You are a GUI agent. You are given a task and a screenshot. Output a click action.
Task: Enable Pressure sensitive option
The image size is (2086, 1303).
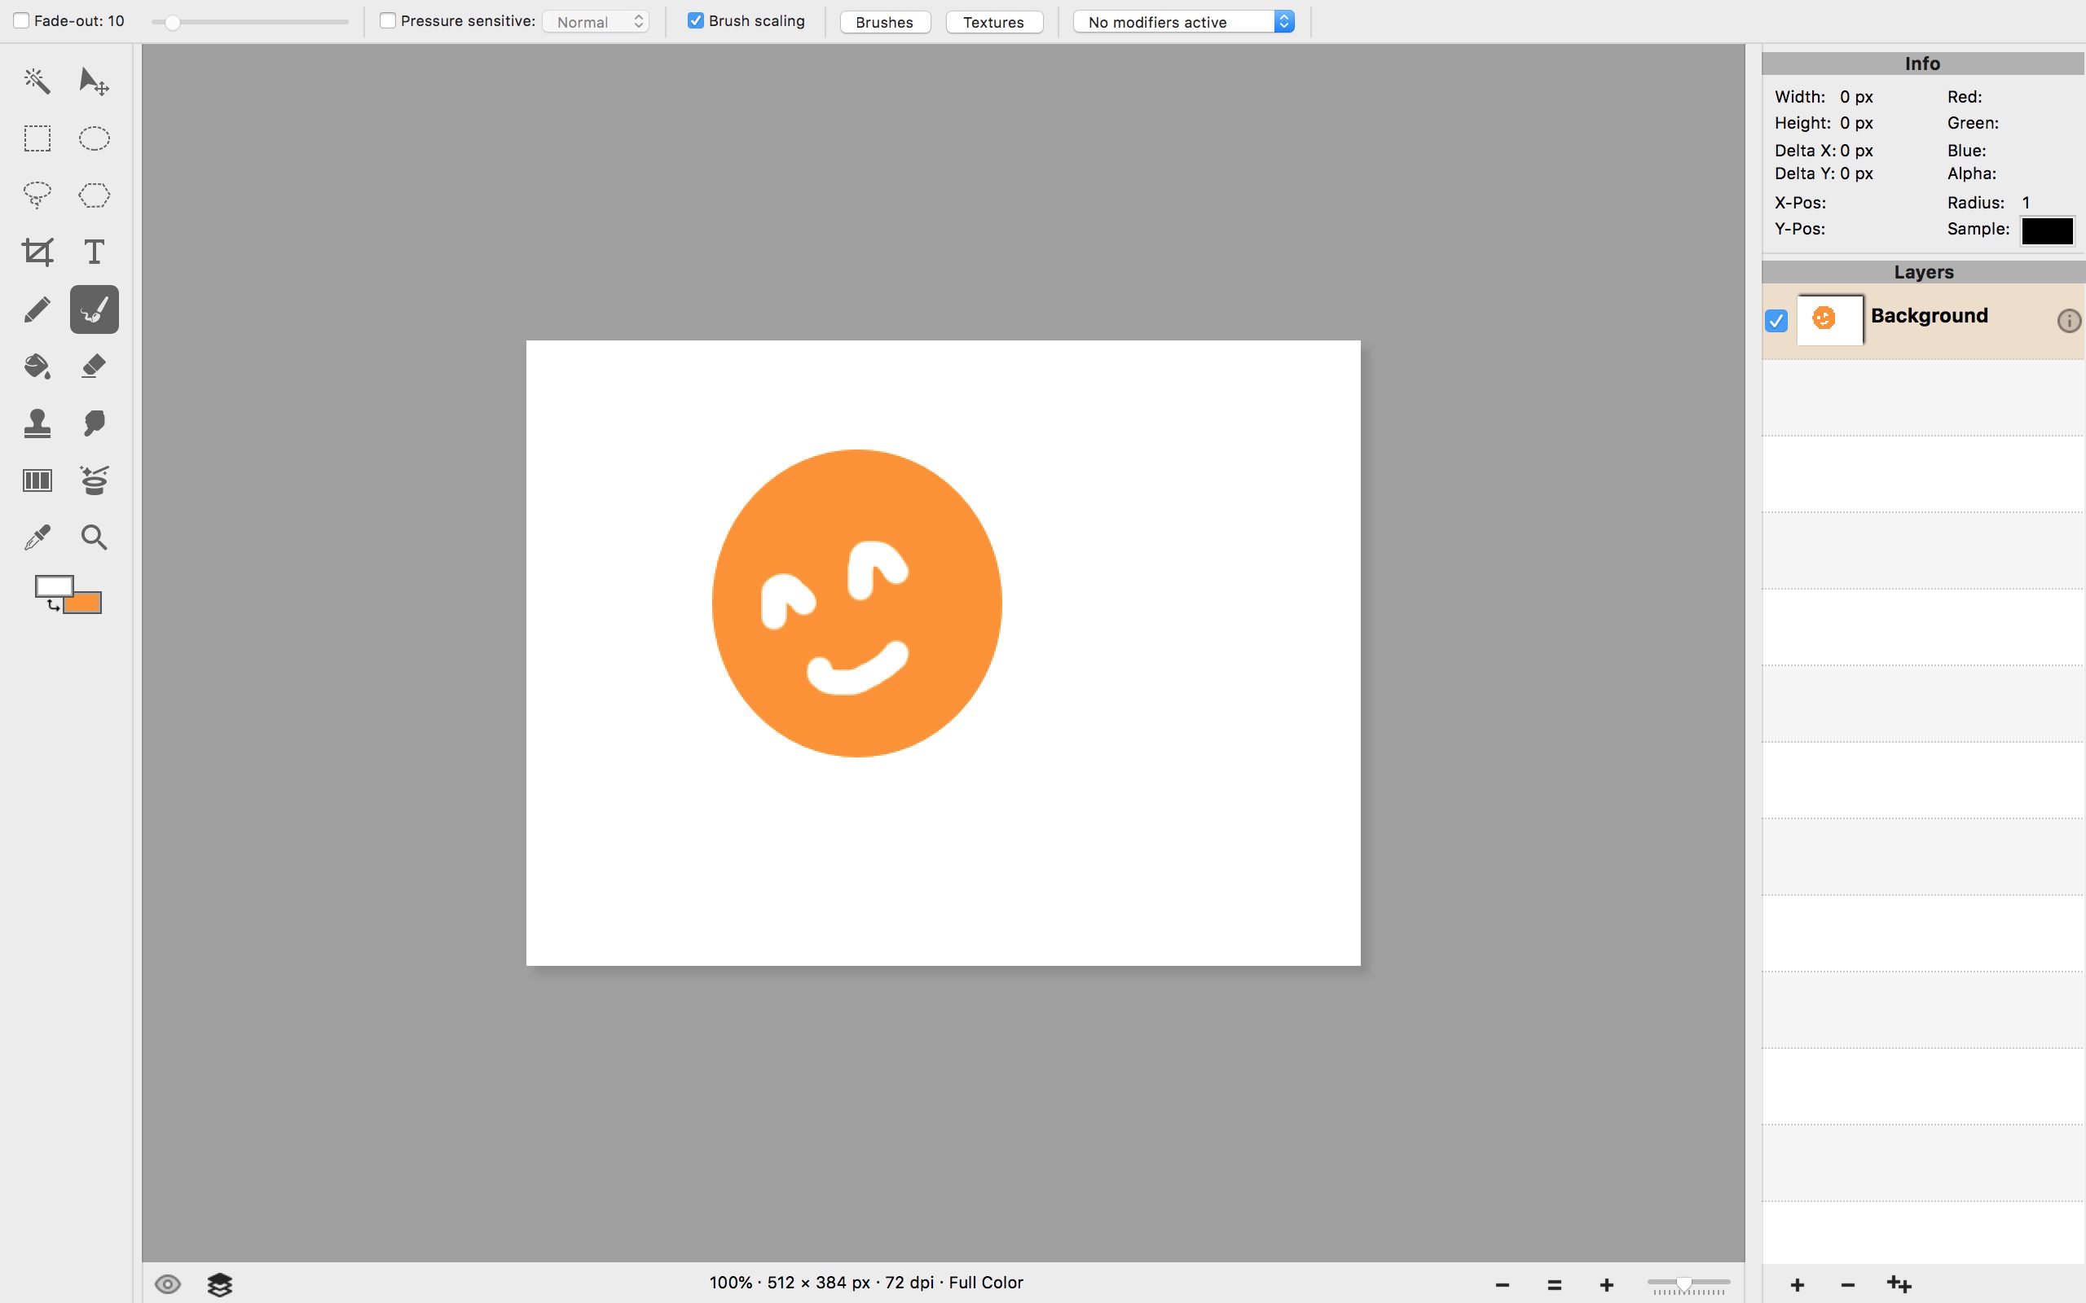click(388, 20)
